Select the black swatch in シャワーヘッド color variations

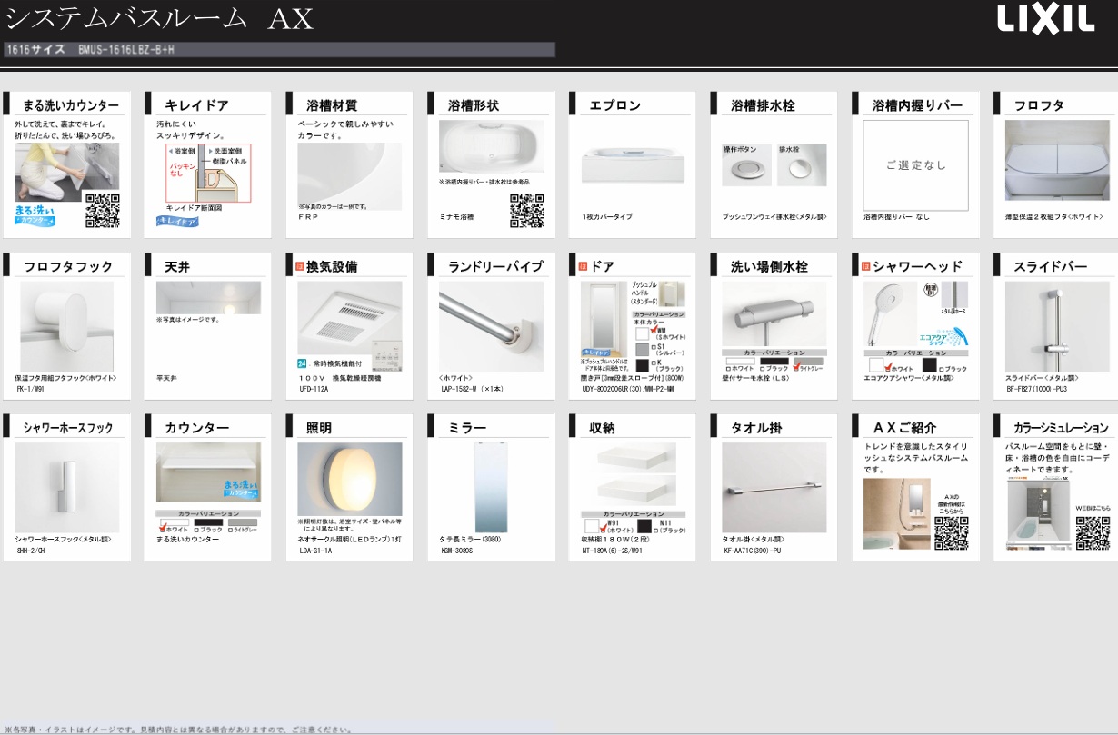click(930, 364)
